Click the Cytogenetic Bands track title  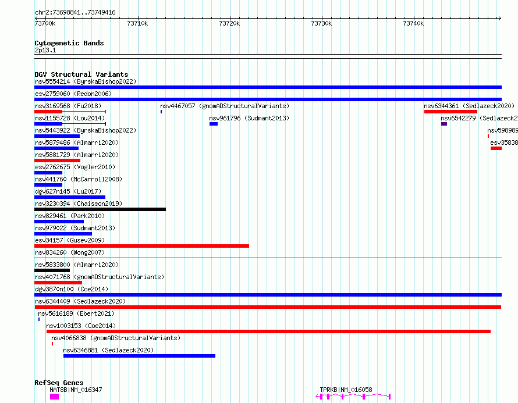click(x=69, y=43)
